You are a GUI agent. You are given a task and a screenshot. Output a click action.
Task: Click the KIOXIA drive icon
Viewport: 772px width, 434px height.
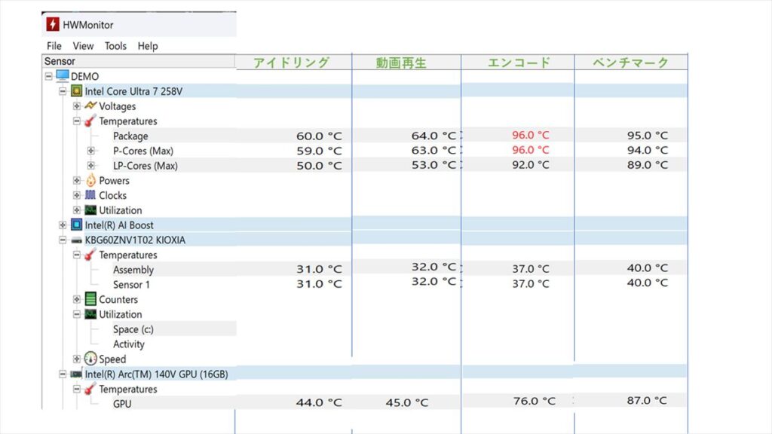76,240
